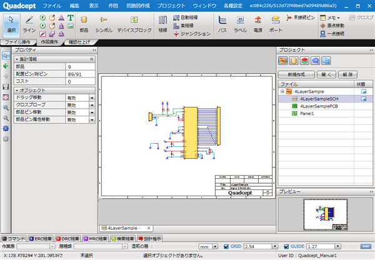Click the blue gear icon in sidebar
This screenshot has height=260, width=375.
6,129
